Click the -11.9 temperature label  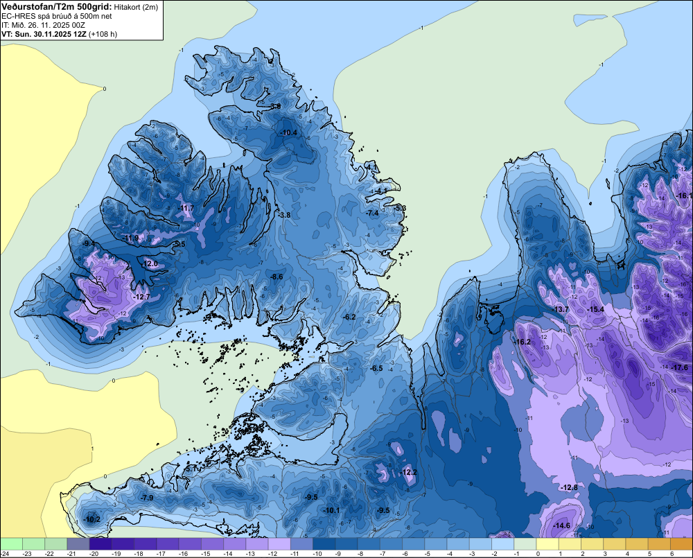131,238
